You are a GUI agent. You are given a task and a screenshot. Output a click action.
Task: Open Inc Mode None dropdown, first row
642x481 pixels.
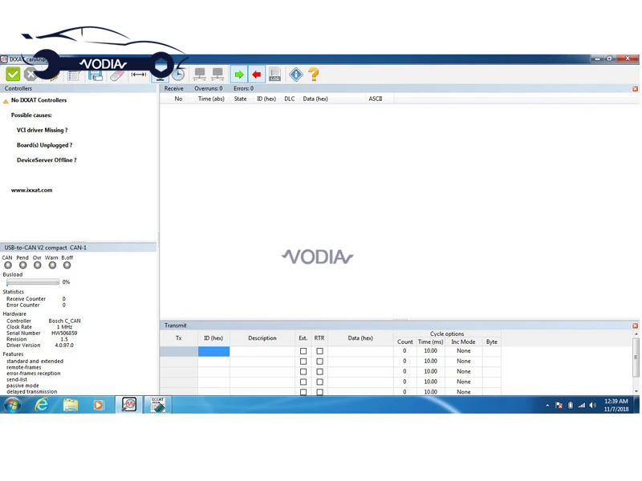[x=464, y=351]
